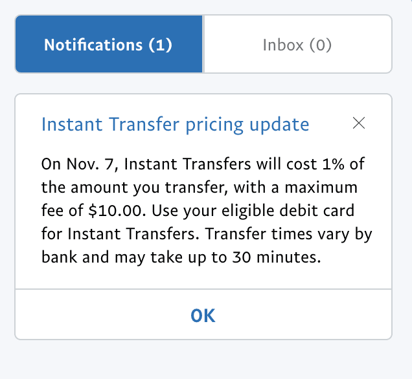The width and height of the screenshot is (412, 379).
Task: Click the "eligible debit card" text
Action: [x=288, y=211]
